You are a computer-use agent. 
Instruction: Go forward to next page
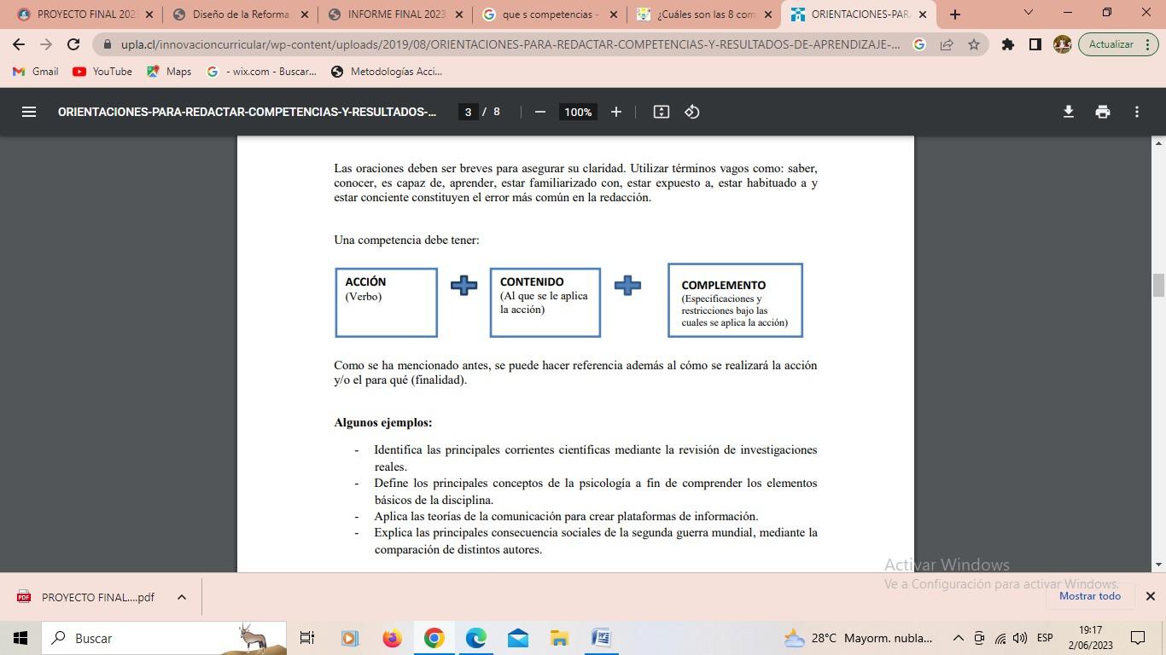pos(46,44)
